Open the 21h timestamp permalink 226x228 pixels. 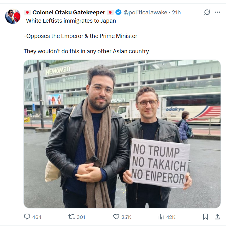[x=176, y=13]
